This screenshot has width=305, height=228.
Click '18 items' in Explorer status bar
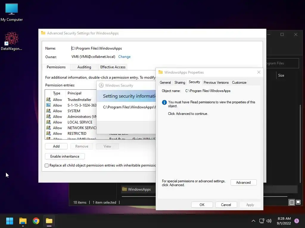pos(80,202)
